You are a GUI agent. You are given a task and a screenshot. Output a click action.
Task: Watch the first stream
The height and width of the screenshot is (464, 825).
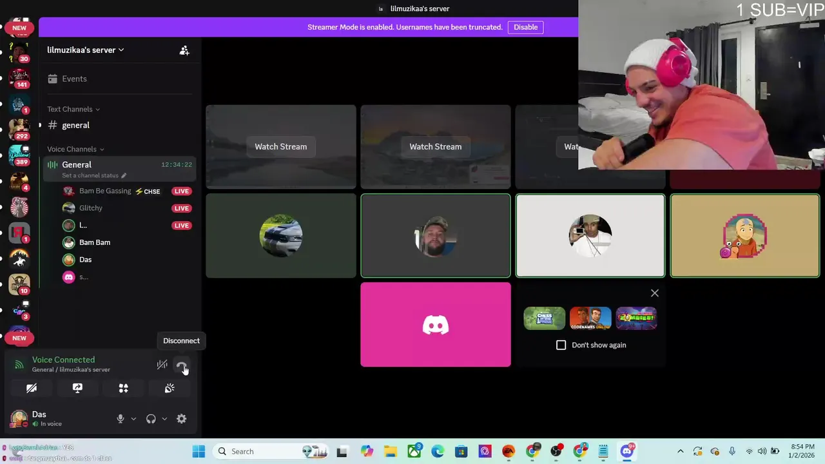point(280,146)
